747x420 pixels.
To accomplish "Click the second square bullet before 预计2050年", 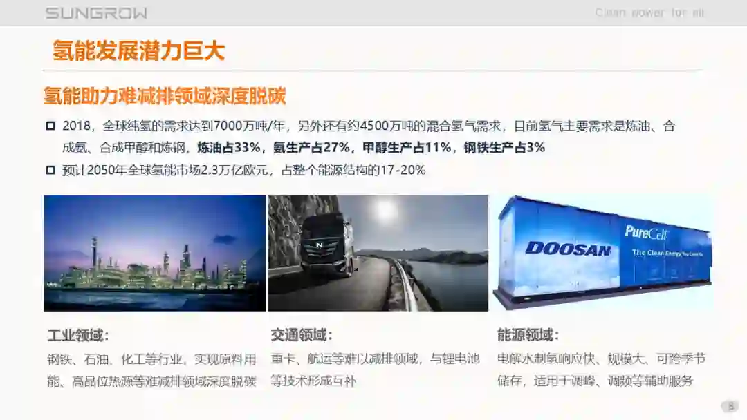I will tap(50, 170).
